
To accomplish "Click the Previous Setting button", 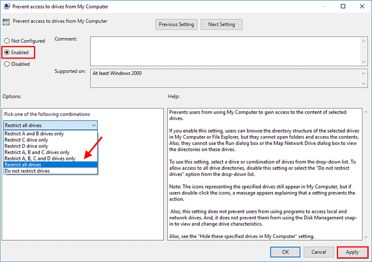I will 176,24.
